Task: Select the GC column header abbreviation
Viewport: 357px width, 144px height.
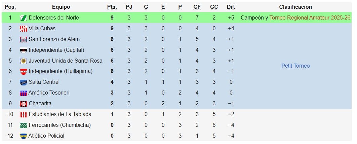Action: point(214,7)
